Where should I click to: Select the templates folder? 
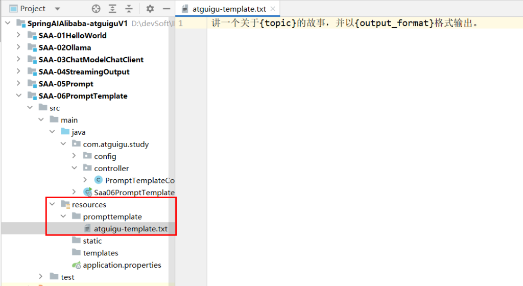pyautogui.click(x=100, y=253)
